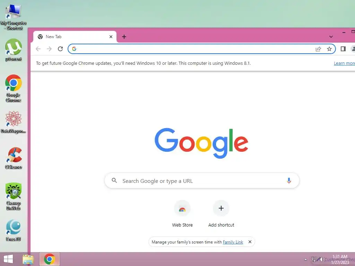
Task: Go forward with Chrome's forward arrow
Action: (x=49, y=49)
